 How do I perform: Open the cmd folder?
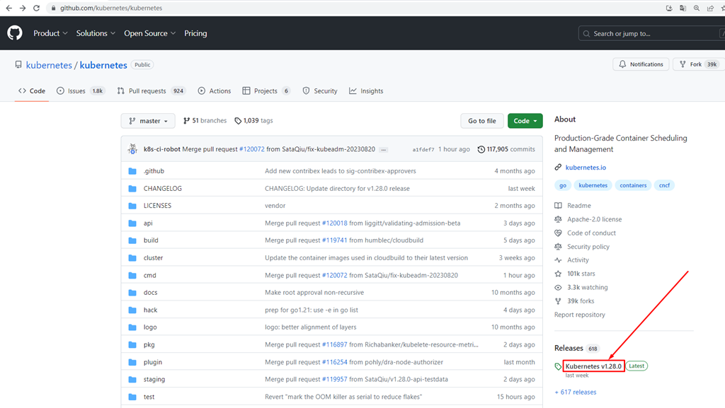pyautogui.click(x=150, y=275)
